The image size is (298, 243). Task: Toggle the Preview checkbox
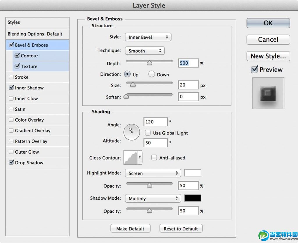tap(254, 69)
